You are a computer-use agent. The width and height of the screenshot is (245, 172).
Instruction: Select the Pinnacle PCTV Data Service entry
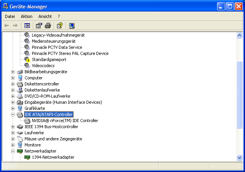(x=57, y=47)
